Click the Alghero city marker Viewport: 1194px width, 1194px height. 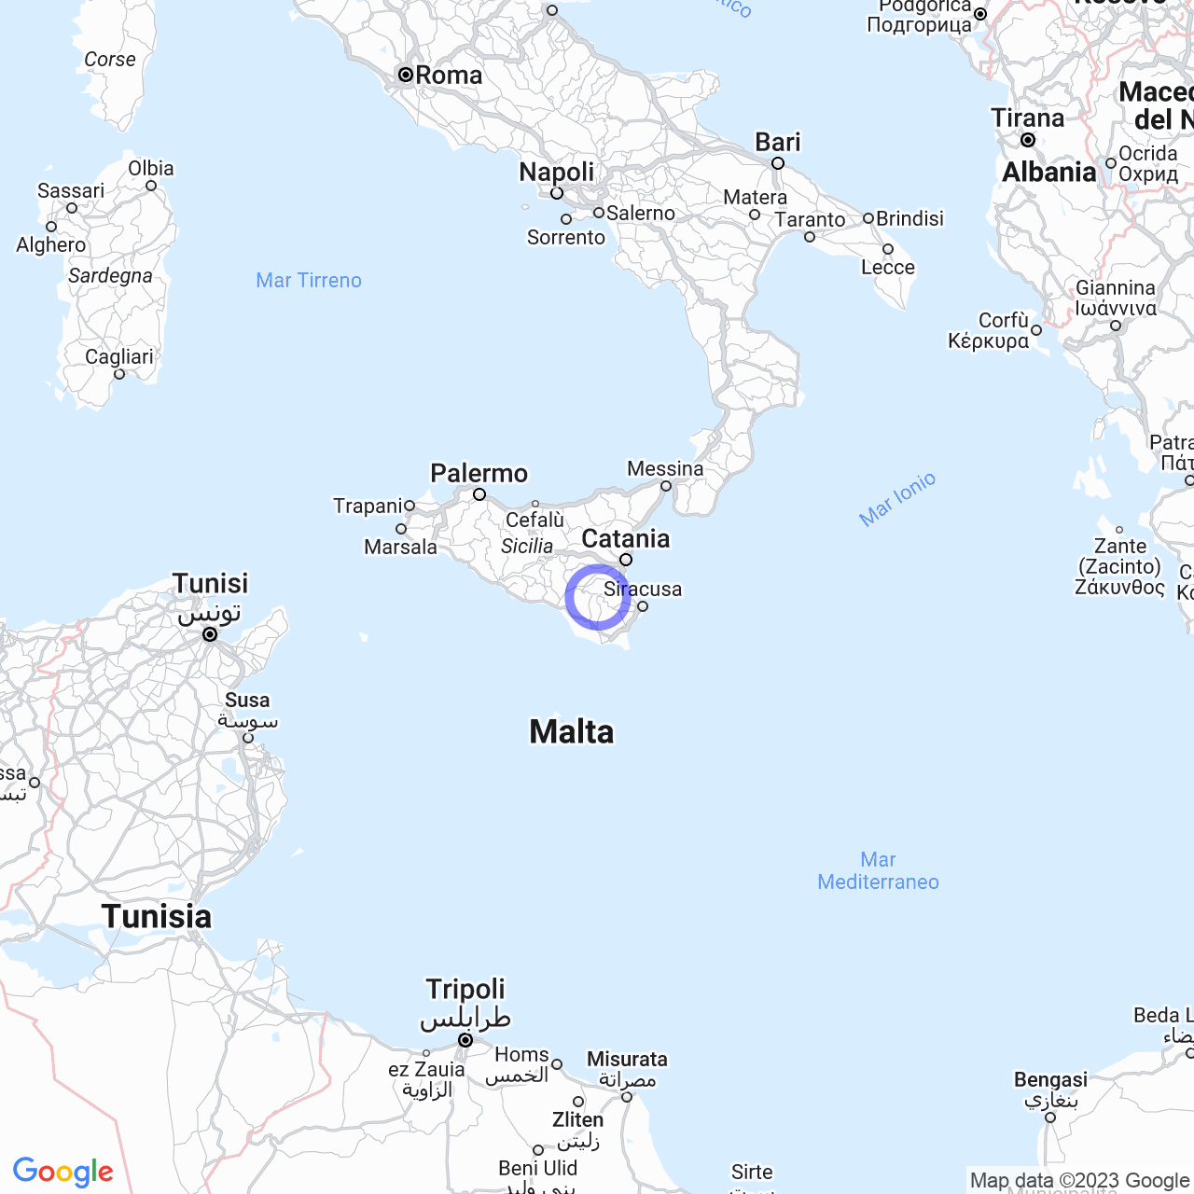click(x=51, y=227)
